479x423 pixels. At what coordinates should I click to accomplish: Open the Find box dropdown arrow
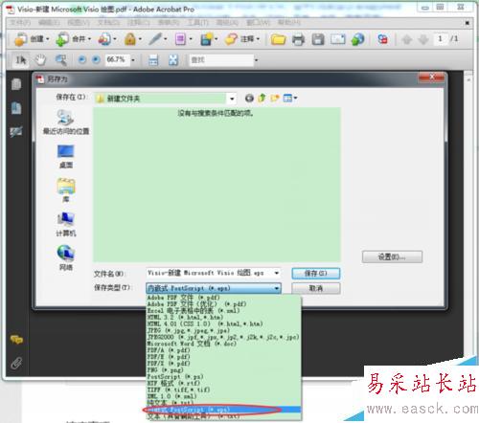[256, 60]
